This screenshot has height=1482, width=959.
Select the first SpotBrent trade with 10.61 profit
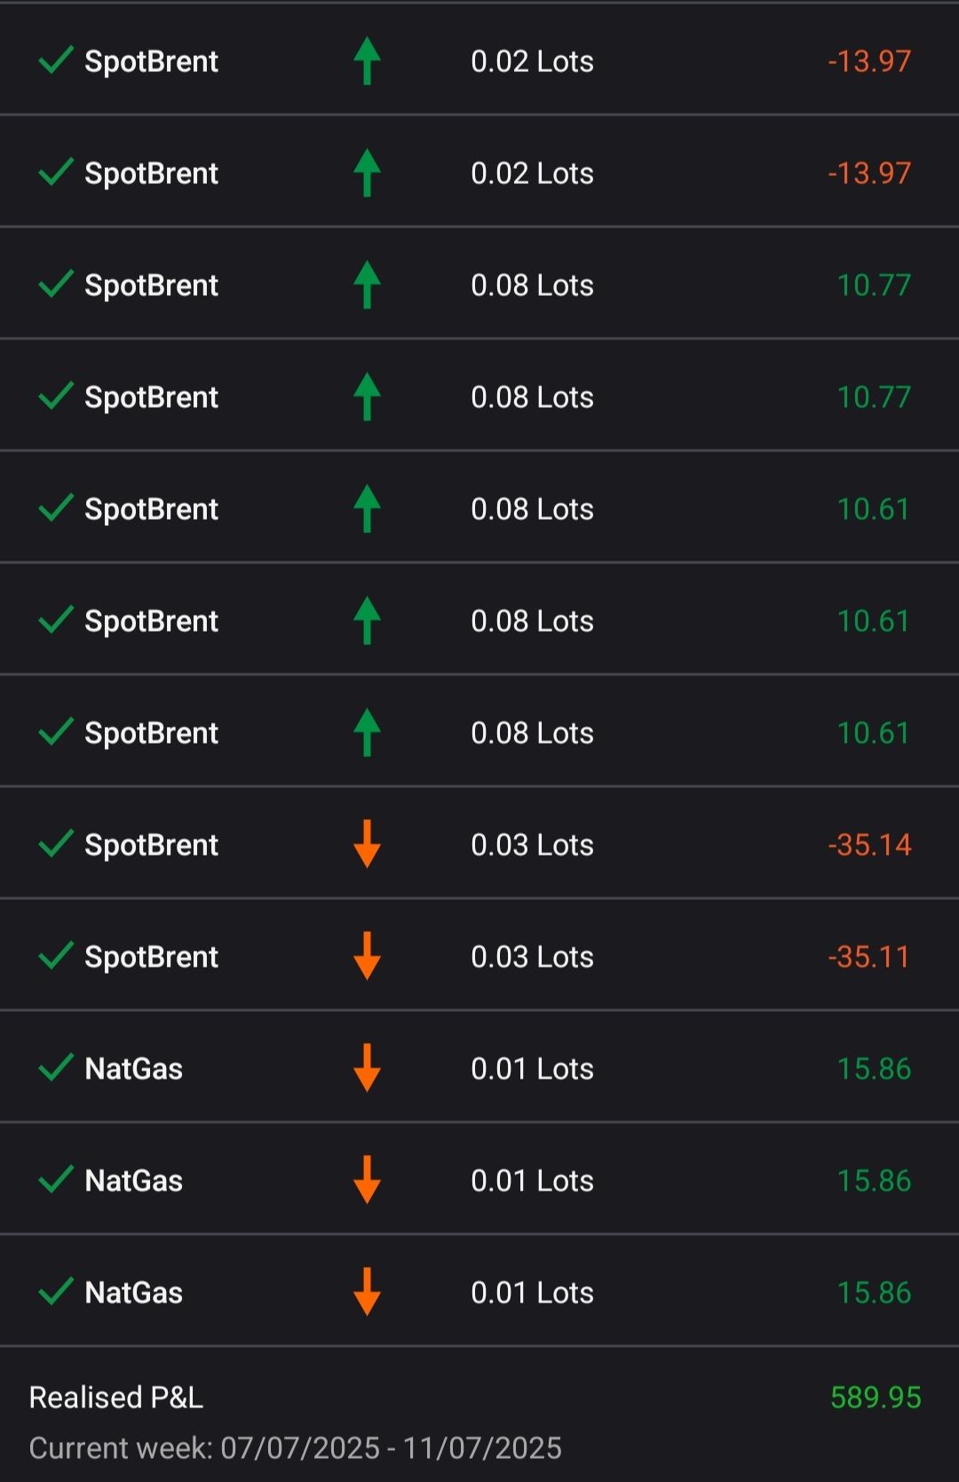coord(479,508)
